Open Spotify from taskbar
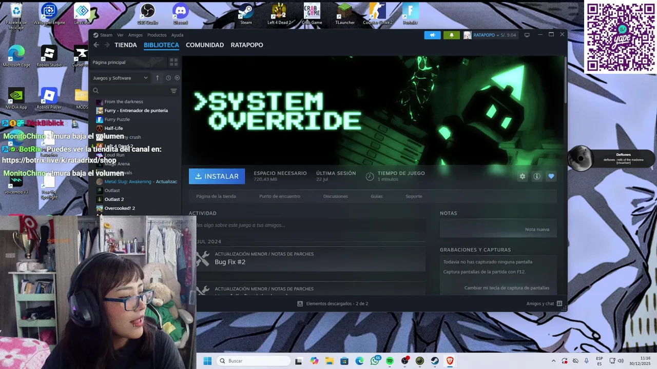The height and width of the screenshot is (369, 657). pyautogui.click(x=390, y=361)
